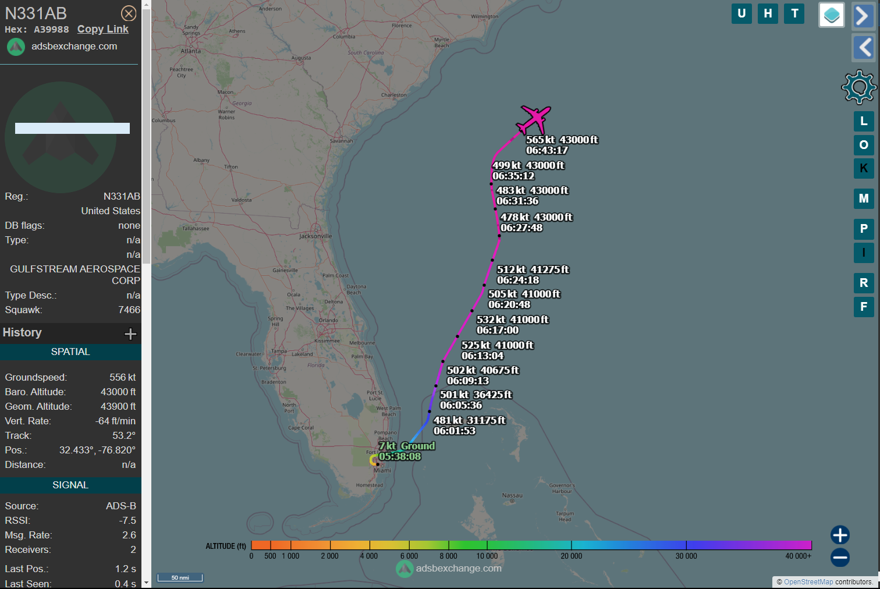Toggle the O map option button
Screen dimensions: 880x589
tap(864, 145)
